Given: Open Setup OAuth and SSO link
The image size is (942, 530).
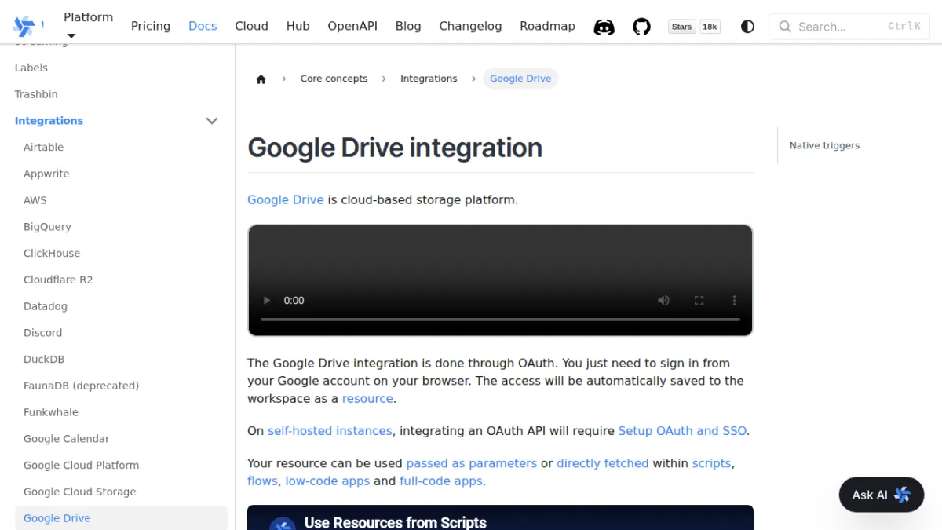Looking at the screenshot, I should [x=682, y=431].
